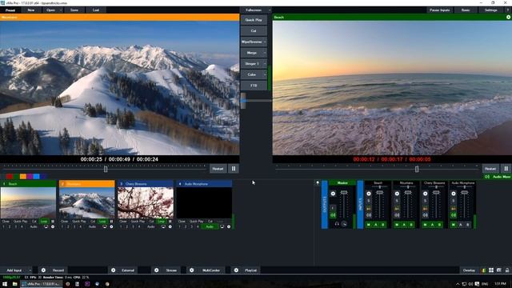
Task: Toggle Loop on Mountains input
Action: coord(102,222)
